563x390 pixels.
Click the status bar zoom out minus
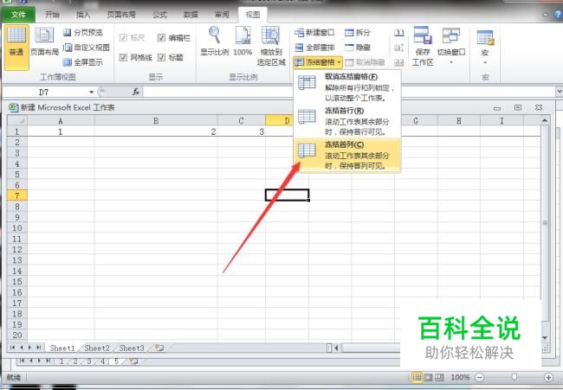point(479,377)
